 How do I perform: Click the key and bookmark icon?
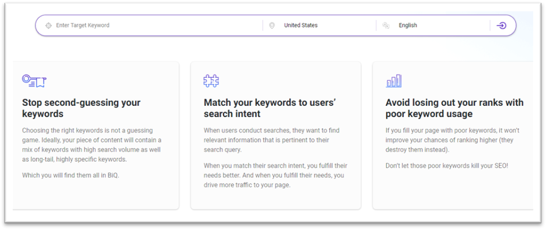coord(34,81)
